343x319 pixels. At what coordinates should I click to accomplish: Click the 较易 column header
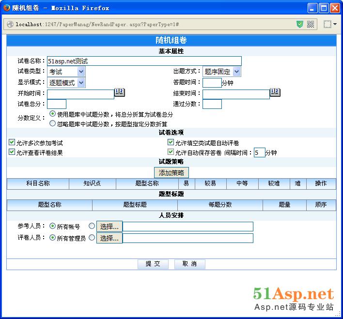210,183
